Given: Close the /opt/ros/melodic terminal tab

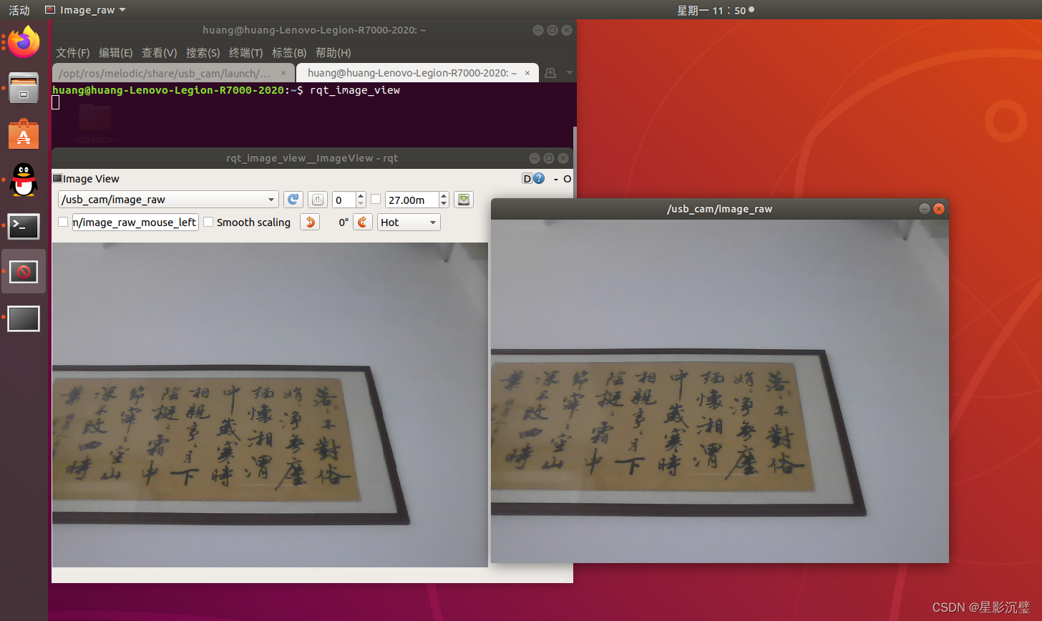Looking at the screenshot, I should coord(283,73).
